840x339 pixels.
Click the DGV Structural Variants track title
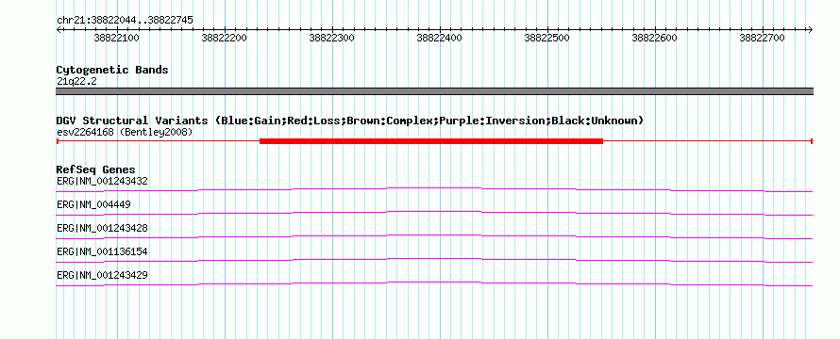click(x=350, y=121)
